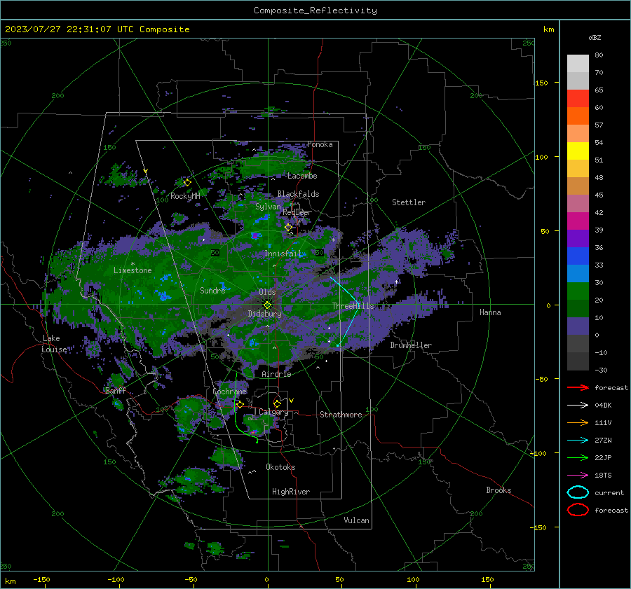The image size is (631, 589).
Task: Click the Okotoks city label
Action: [280, 467]
